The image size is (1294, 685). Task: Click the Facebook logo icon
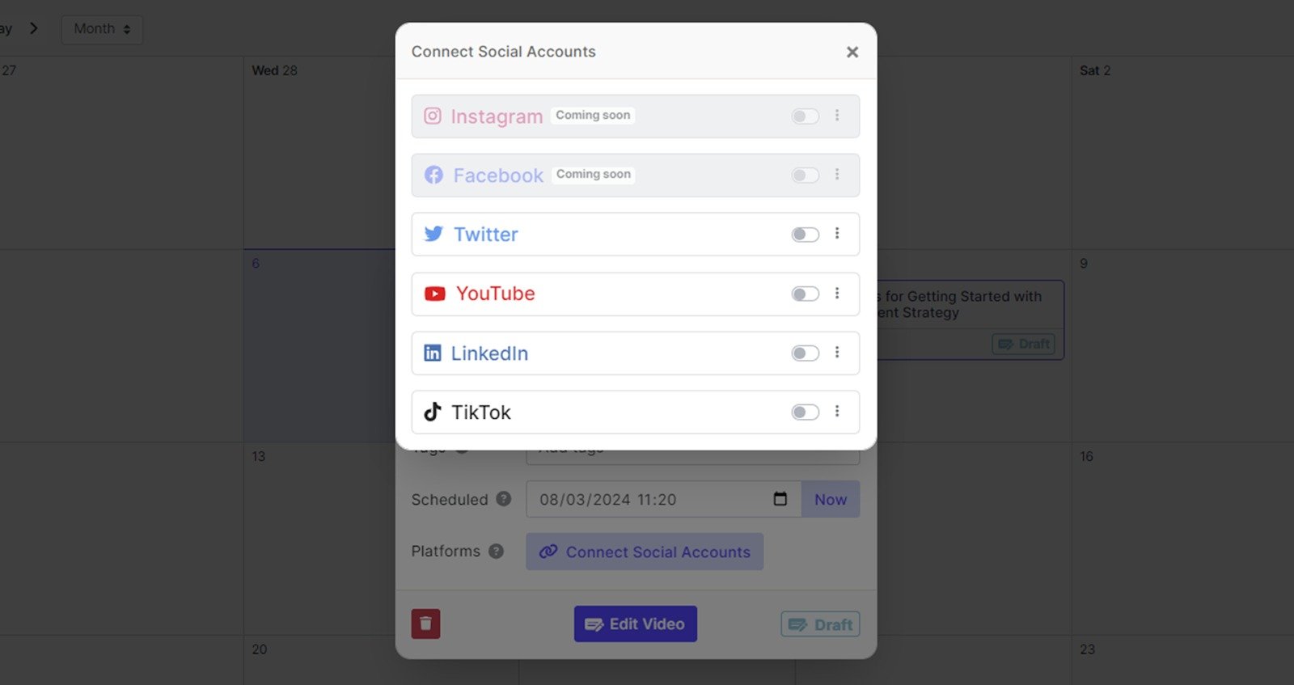point(433,175)
